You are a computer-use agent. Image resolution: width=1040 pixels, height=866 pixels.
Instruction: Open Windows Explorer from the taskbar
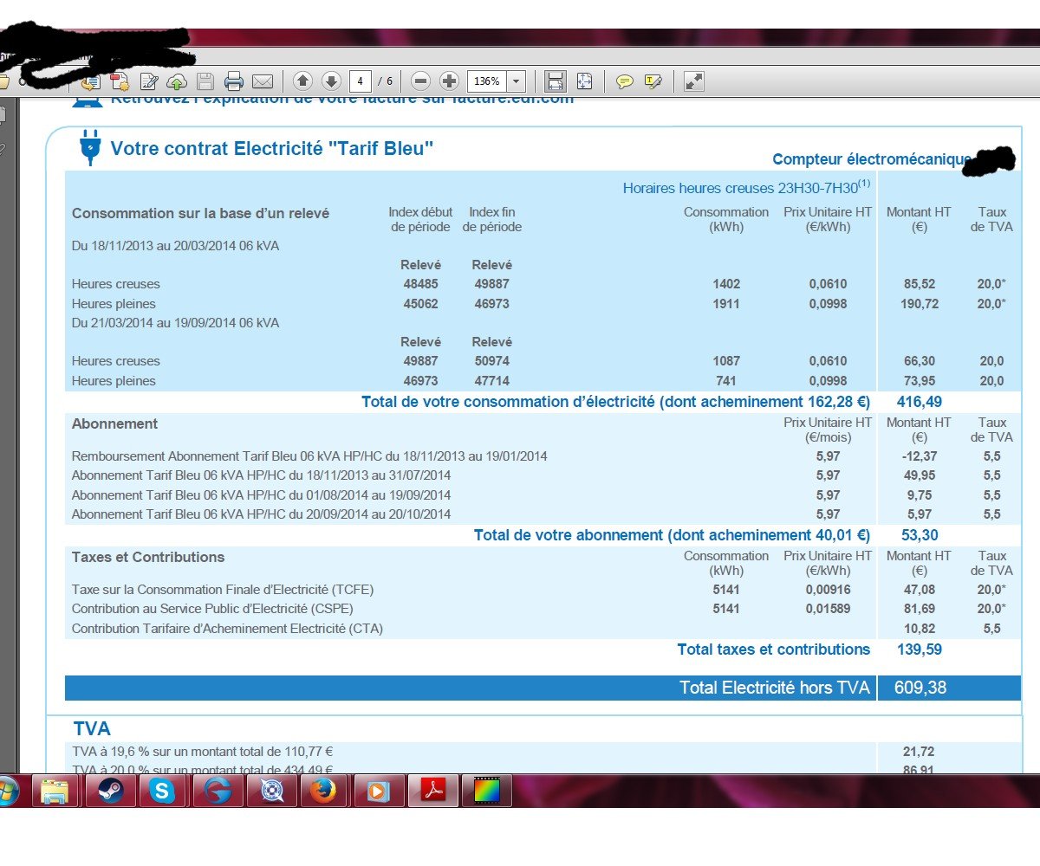(x=55, y=791)
